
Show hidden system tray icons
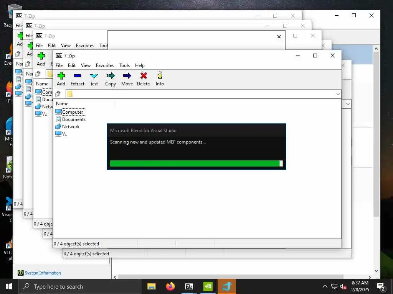point(325,286)
